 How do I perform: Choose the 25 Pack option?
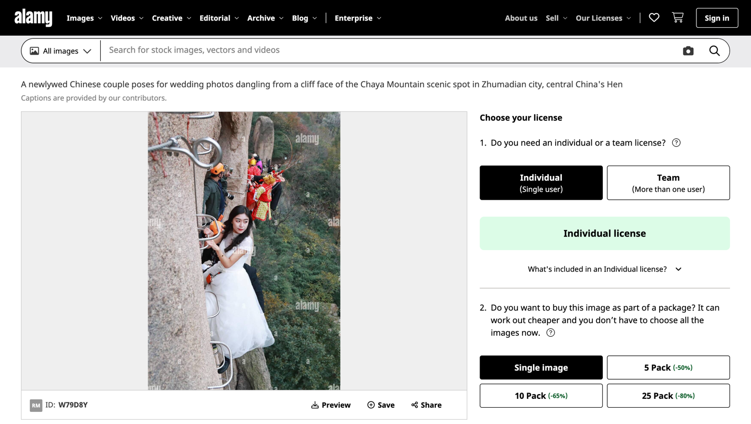pos(668,396)
